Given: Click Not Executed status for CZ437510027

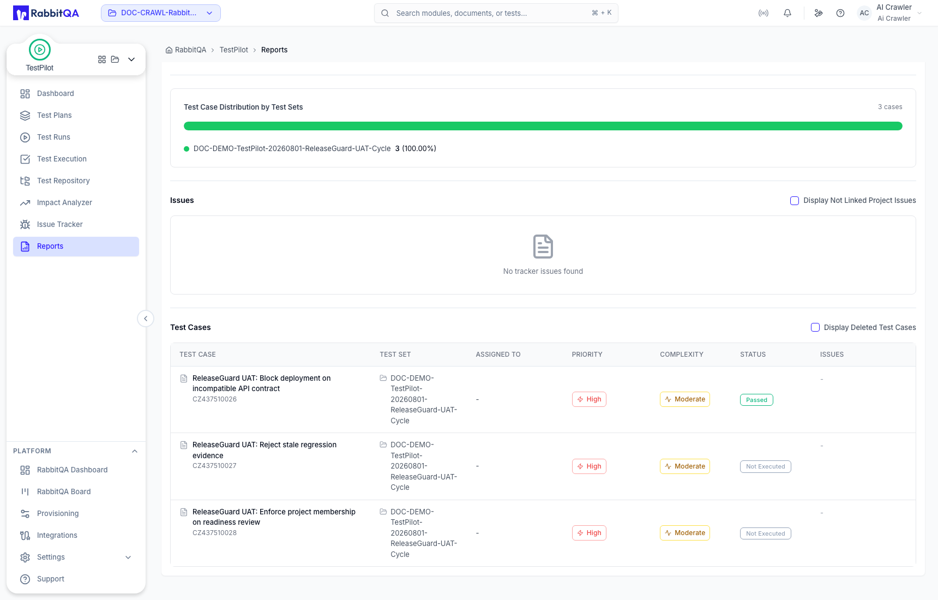Looking at the screenshot, I should 766,467.
